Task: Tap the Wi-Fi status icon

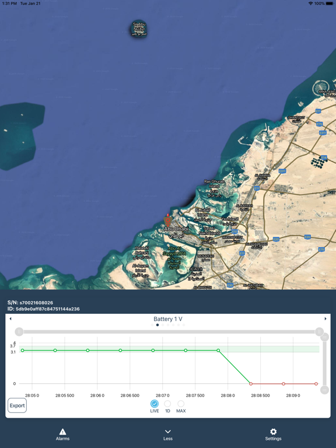Action: (x=310, y=3)
